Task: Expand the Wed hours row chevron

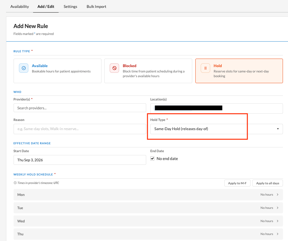Action: click(x=278, y=221)
